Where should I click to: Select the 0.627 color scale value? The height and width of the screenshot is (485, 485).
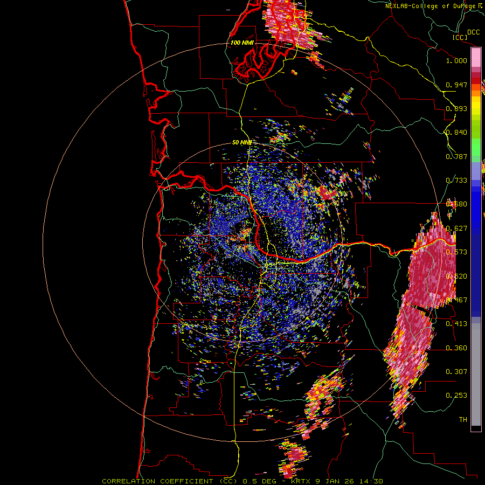click(456, 228)
